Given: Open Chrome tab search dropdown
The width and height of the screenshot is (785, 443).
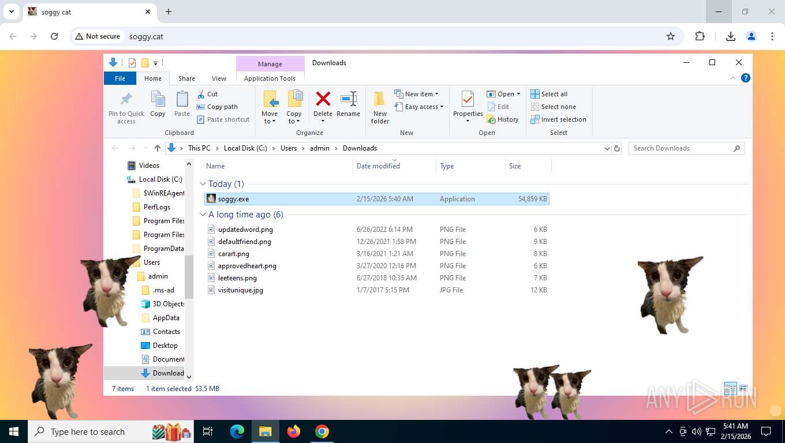Looking at the screenshot, I should click(11, 12).
